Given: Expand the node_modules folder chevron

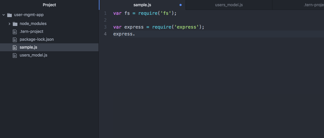Looking at the screenshot, I should [10, 24].
